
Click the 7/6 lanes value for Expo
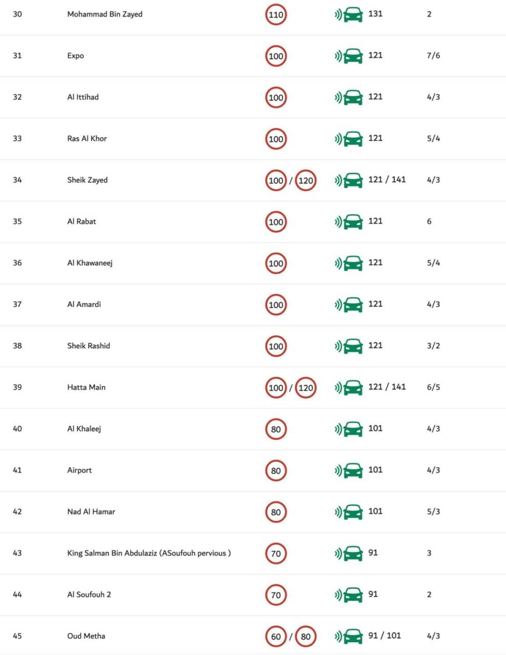click(x=433, y=55)
